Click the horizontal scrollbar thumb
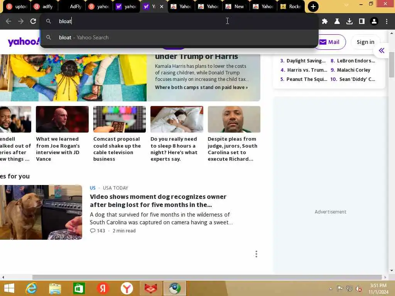The width and height of the screenshot is (395, 296). (207, 277)
